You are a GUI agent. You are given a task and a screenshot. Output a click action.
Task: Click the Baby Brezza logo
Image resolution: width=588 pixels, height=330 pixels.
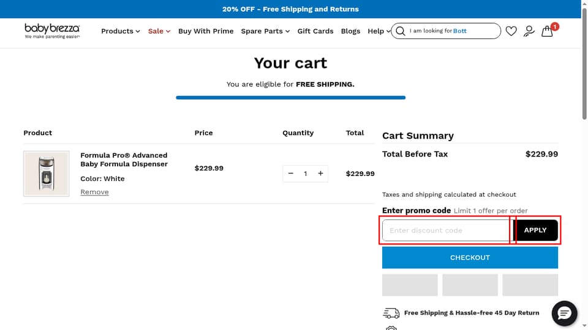52,31
